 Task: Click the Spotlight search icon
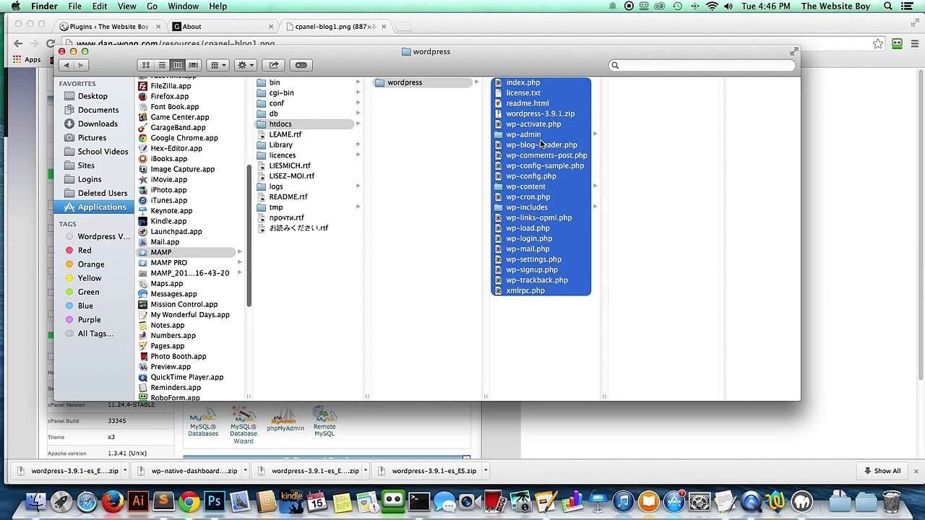point(888,6)
